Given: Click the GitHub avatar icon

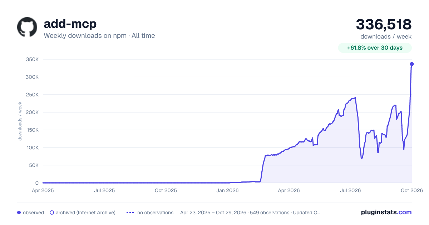Looking at the screenshot, I should (x=27, y=27).
